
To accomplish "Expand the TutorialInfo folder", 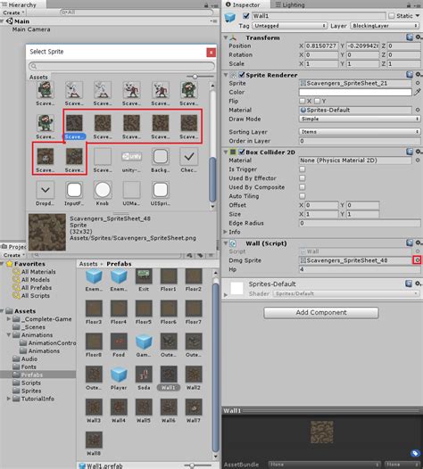I will pyautogui.click(x=9, y=399).
